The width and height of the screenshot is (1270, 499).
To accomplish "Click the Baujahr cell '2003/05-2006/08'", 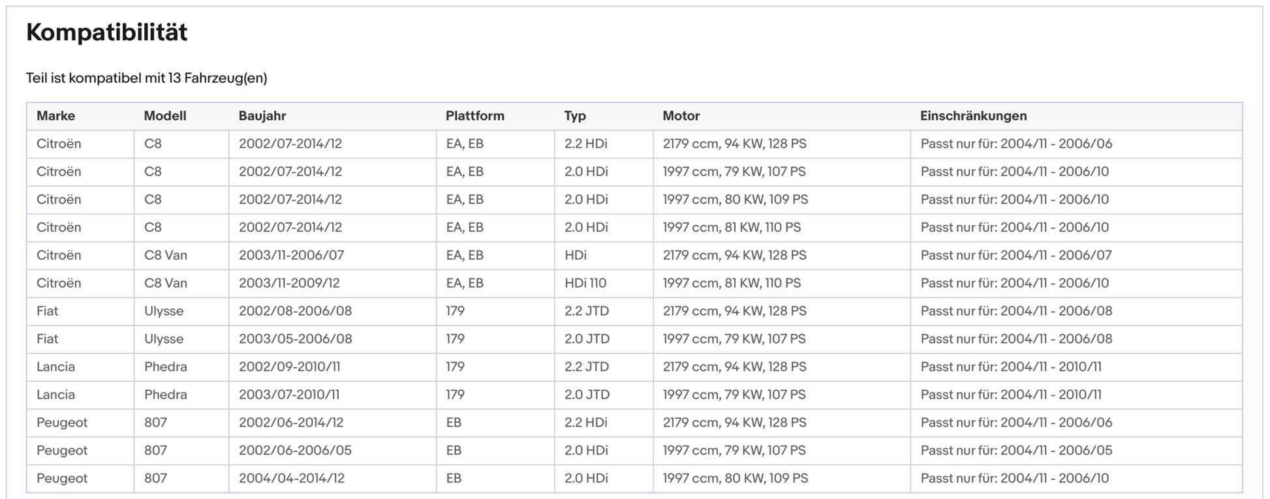I will (x=295, y=339).
